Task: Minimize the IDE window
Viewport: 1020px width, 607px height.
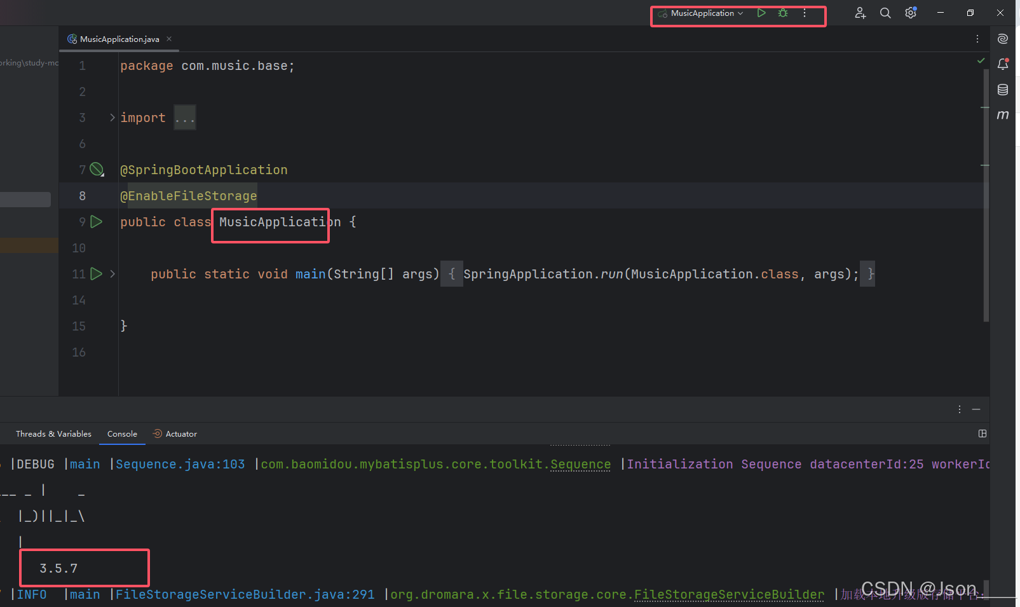Action: coord(941,13)
